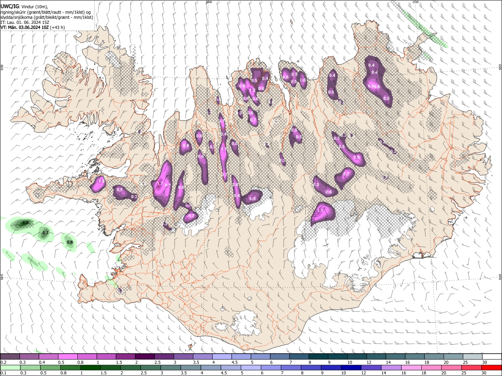Click the 20W longitude label

click(x=209, y=2)
